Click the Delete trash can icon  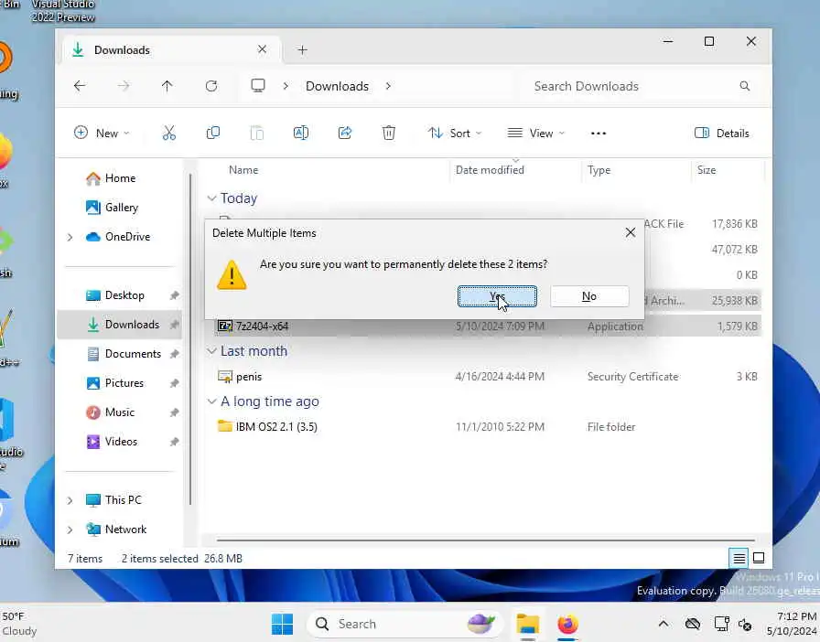coord(389,134)
